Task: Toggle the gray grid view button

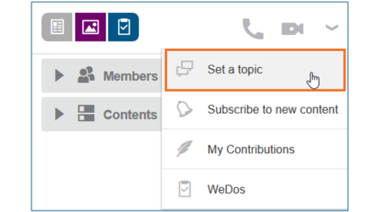Action: 57,27
